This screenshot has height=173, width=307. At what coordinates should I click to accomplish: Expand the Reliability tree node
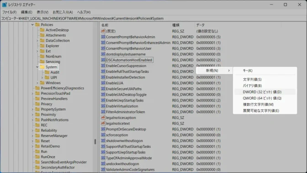pyautogui.click(x=32, y=130)
